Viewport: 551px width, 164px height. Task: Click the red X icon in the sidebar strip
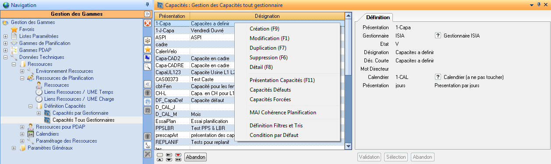(148, 24)
